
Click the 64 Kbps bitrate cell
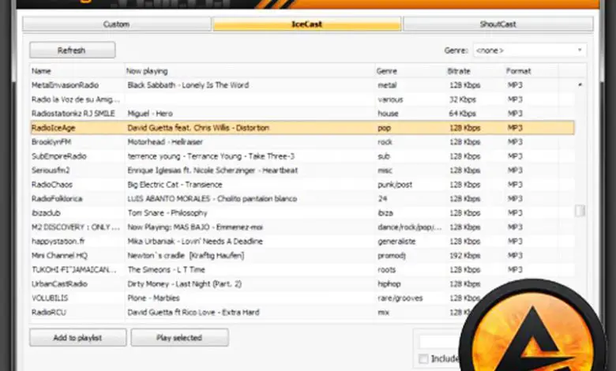click(463, 114)
